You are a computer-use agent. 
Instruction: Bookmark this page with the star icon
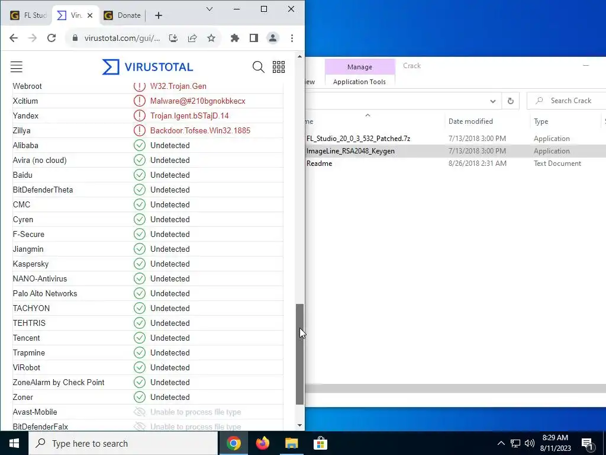[x=211, y=38]
